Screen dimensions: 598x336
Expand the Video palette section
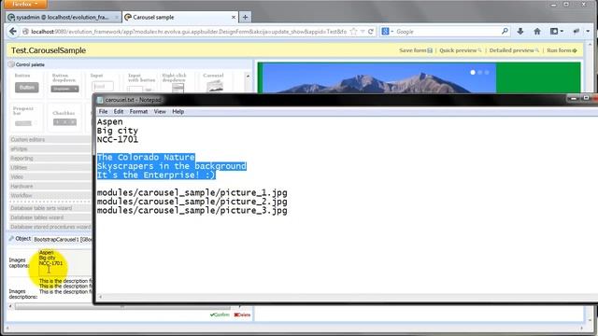click(50, 176)
